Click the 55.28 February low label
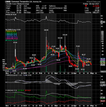106x107 pixels. [52, 55]
